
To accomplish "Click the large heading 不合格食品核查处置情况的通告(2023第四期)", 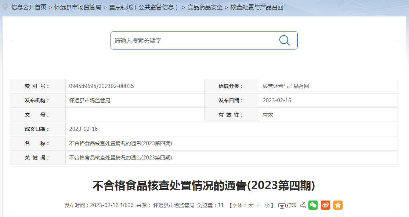I will tap(204, 186).
